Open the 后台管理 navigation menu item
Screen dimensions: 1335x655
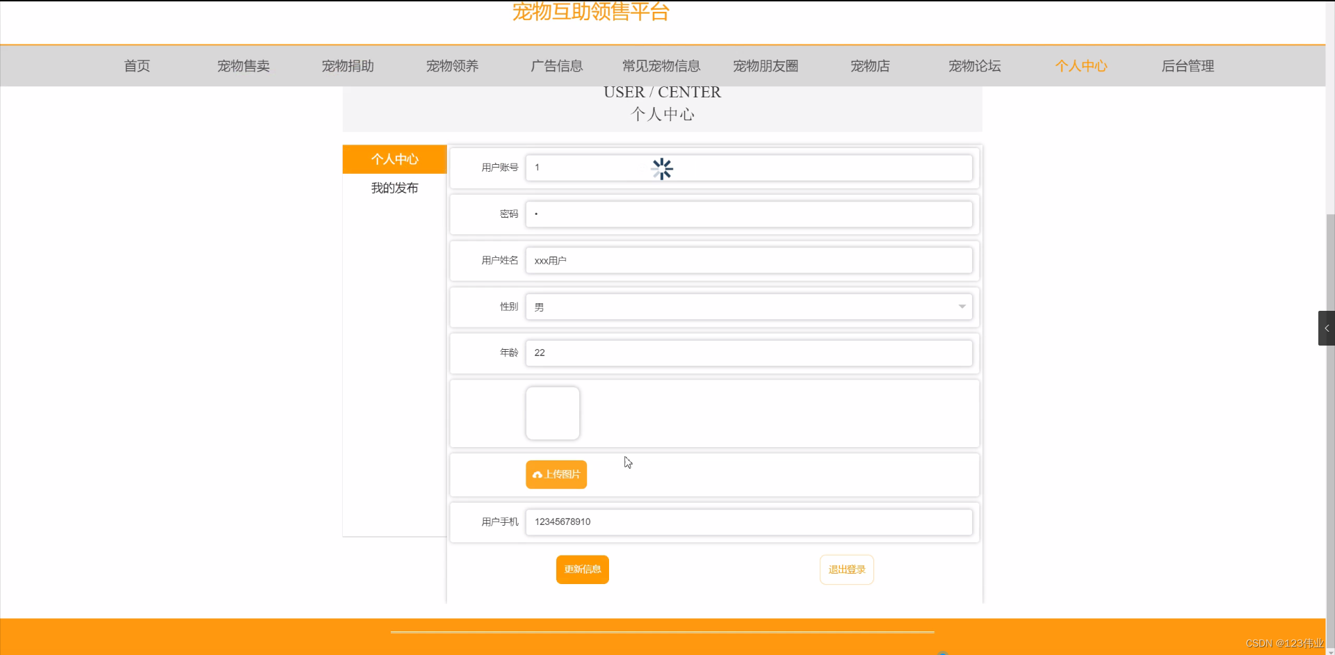pyautogui.click(x=1189, y=66)
